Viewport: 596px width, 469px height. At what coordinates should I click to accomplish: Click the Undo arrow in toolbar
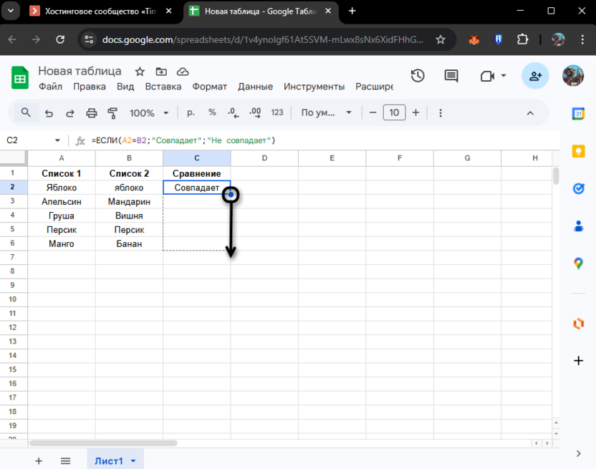coord(49,113)
